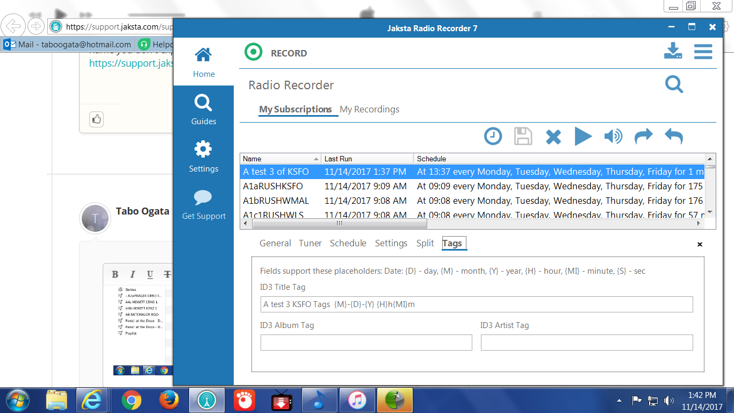
Task: Click the Jaksta Radio Recorder taskbar icon
Action: pyautogui.click(x=206, y=400)
